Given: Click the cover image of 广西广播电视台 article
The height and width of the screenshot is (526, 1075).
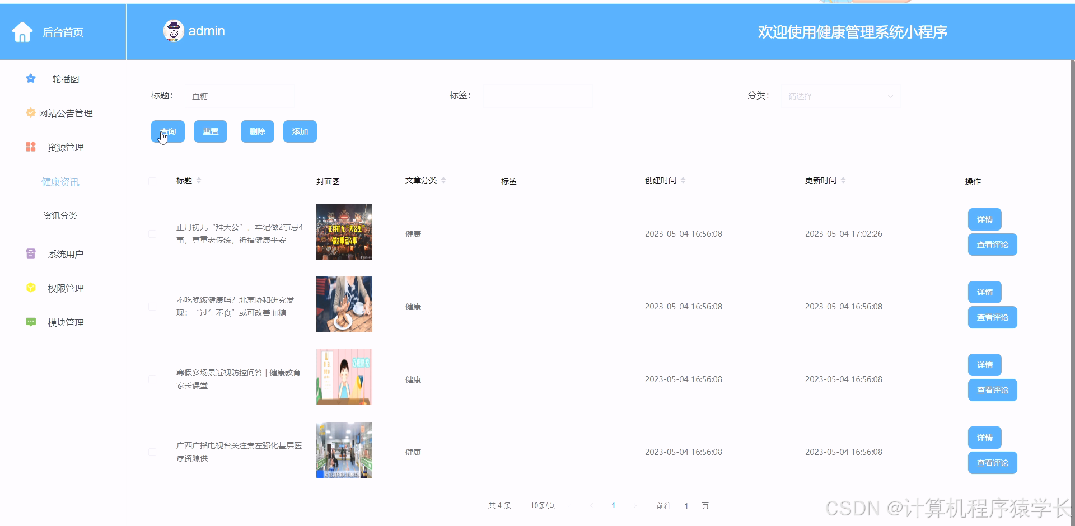Looking at the screenshot, I should 344,450.
